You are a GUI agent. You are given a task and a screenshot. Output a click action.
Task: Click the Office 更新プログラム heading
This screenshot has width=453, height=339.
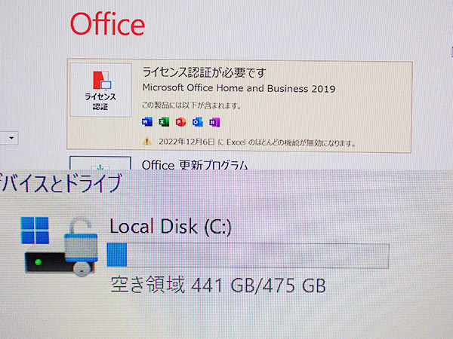pos(195,165)
